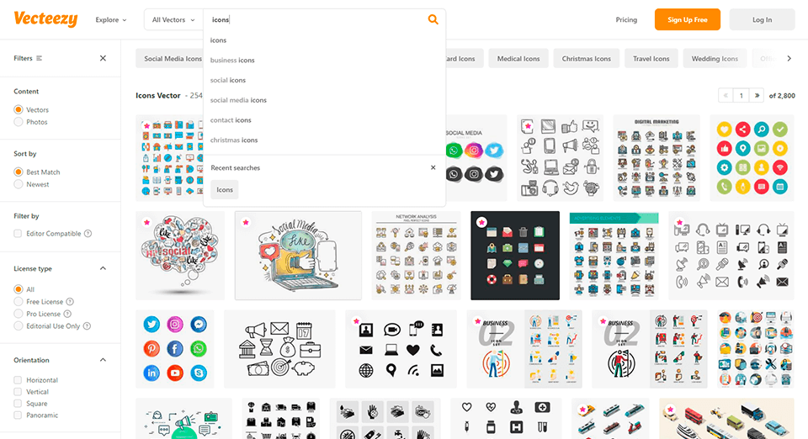Screen dimensions: 808x439
Task: Select the Medical Icons category chip
Action: [518, 59]
